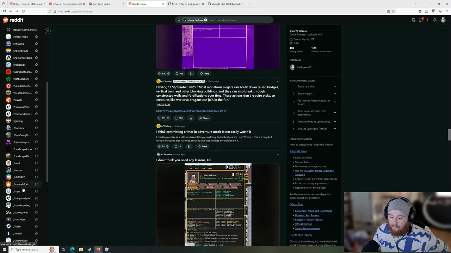Viewport: 451px width, 253px height.
Task: Favorite r/2meirl4meirl with its star
Action: coord(36,37)
